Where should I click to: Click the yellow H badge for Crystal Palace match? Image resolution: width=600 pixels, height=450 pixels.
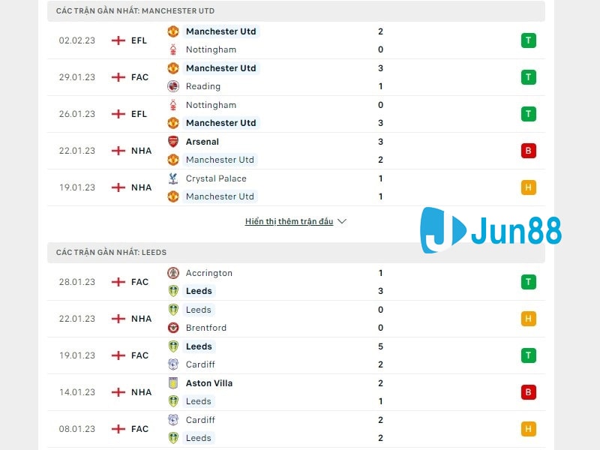(x=529, y=187)
